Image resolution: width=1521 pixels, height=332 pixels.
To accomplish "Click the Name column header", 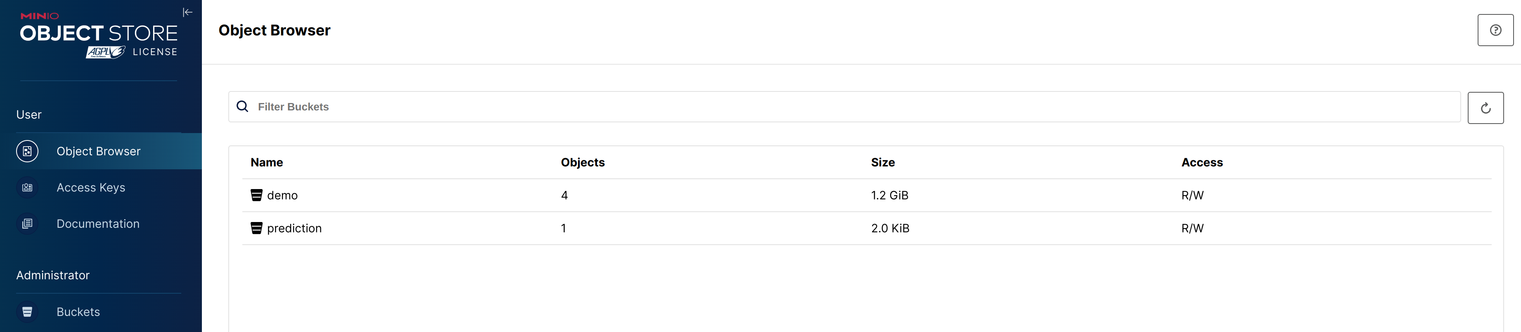I will (266, 162).
